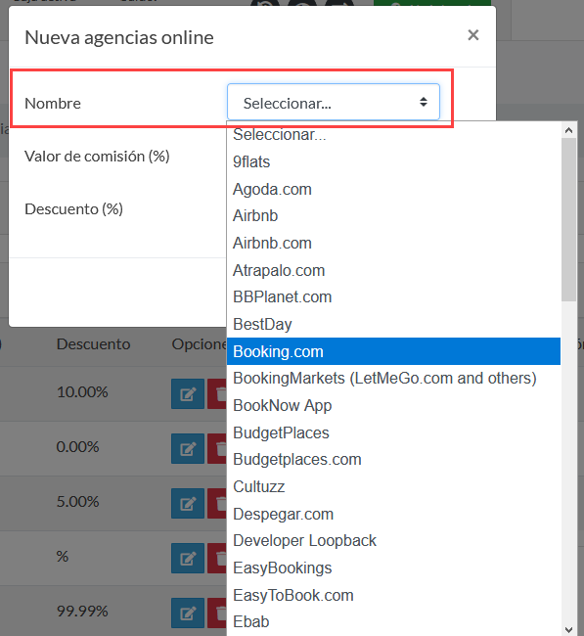Viewport: 584px width, 636px height.
Task: Select Atrapalo.com in the dropdown
Action: 393,270
